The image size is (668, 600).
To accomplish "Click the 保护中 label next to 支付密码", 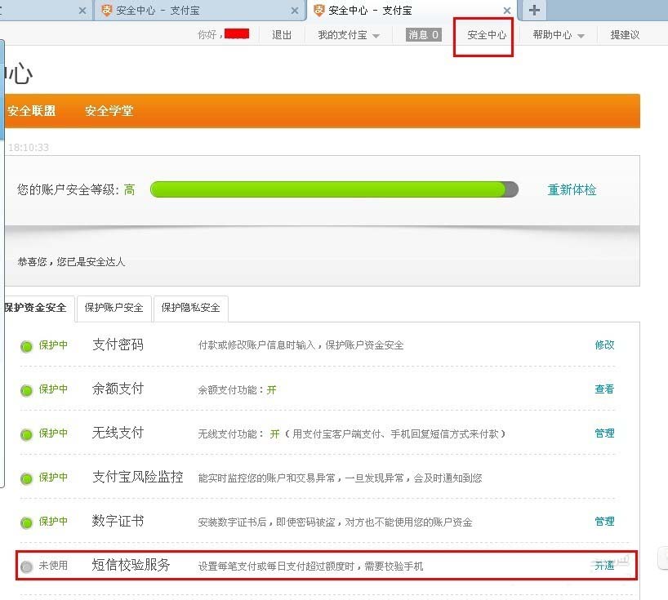I will point(53,345).
